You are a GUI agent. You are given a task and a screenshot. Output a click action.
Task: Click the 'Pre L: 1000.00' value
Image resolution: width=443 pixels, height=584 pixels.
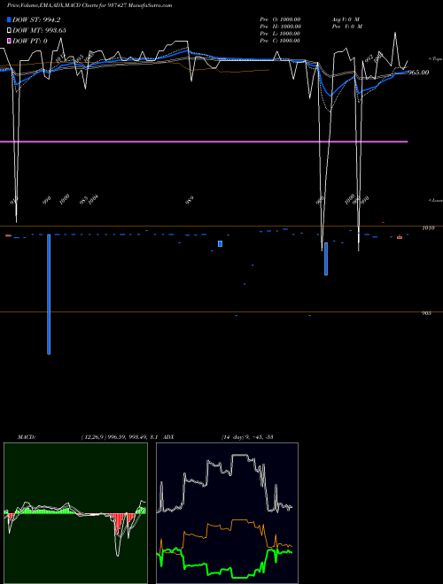click(280, 34)
